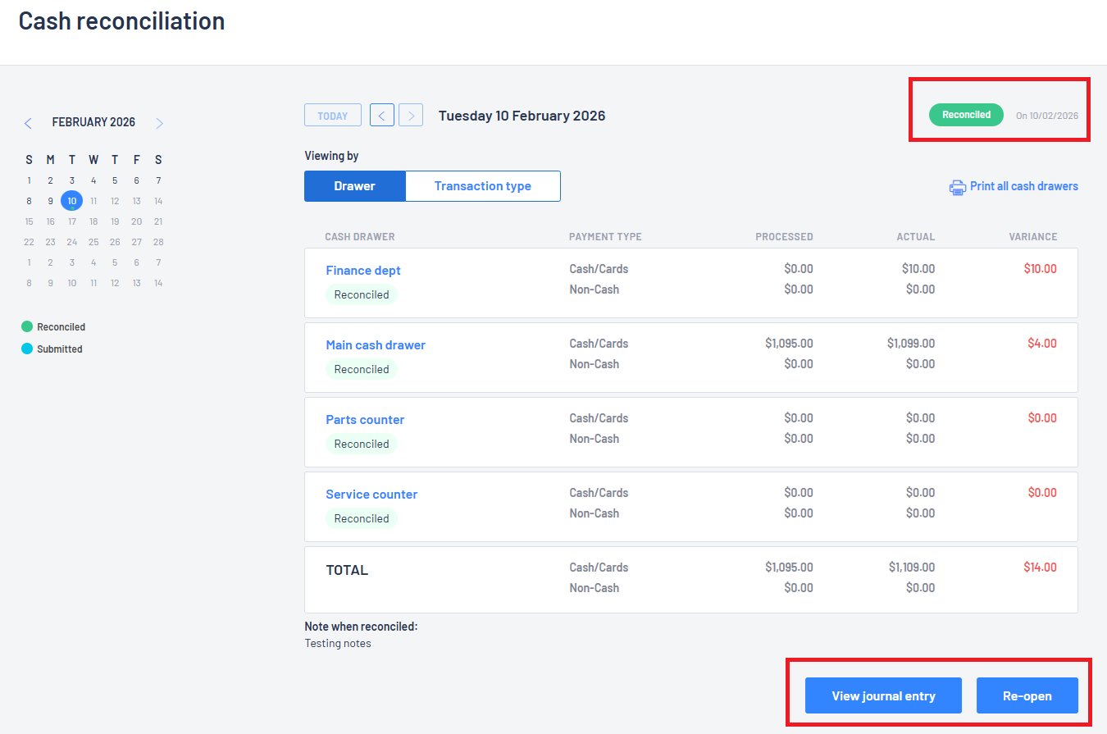Click the TODAY button
This screenshot has width=1107, height=734.
332,116
